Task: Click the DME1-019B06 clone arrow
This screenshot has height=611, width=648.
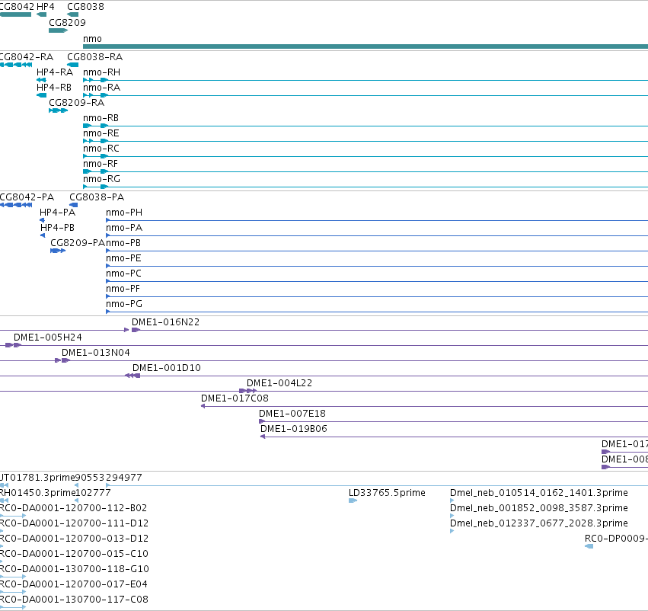Action: pos(263,437)
